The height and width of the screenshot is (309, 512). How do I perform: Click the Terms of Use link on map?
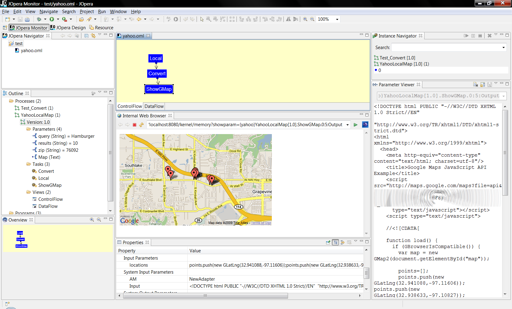pyautogui.click(x=261, y=223)
